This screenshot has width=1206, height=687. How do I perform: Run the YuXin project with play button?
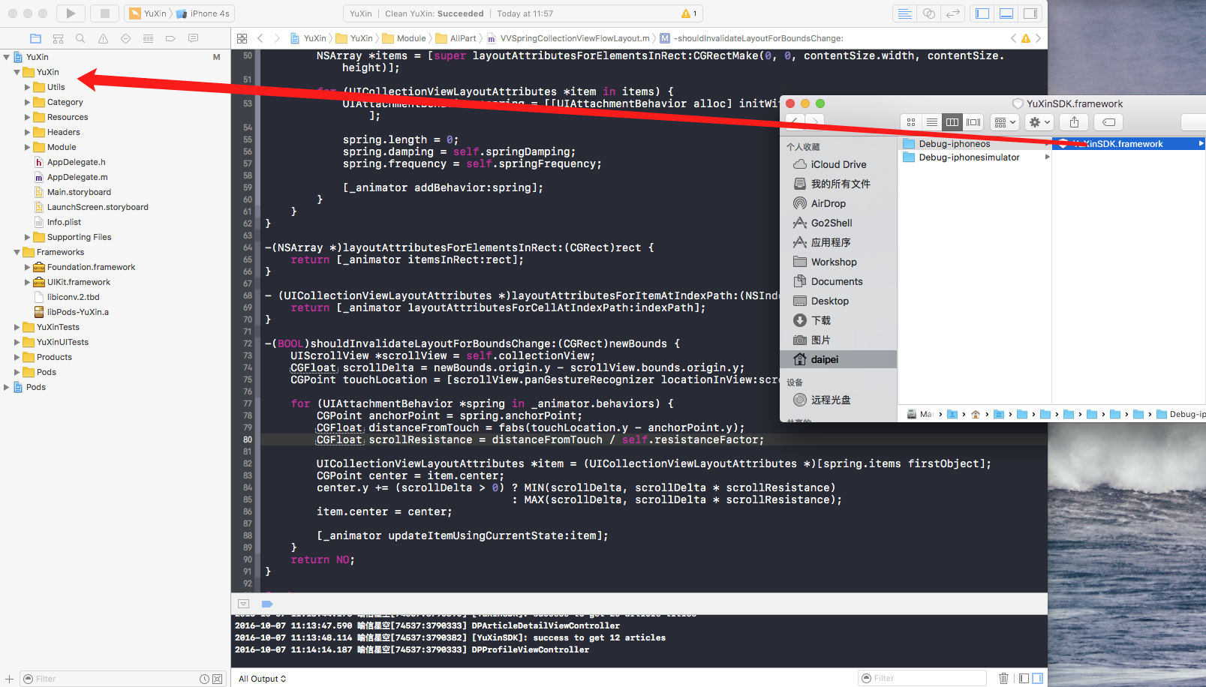pos(71,13)
